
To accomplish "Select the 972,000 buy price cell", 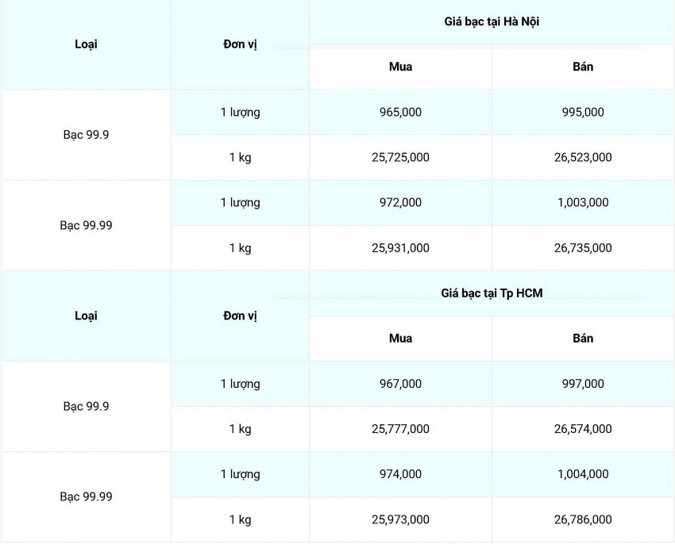I will tap(400, 203).
